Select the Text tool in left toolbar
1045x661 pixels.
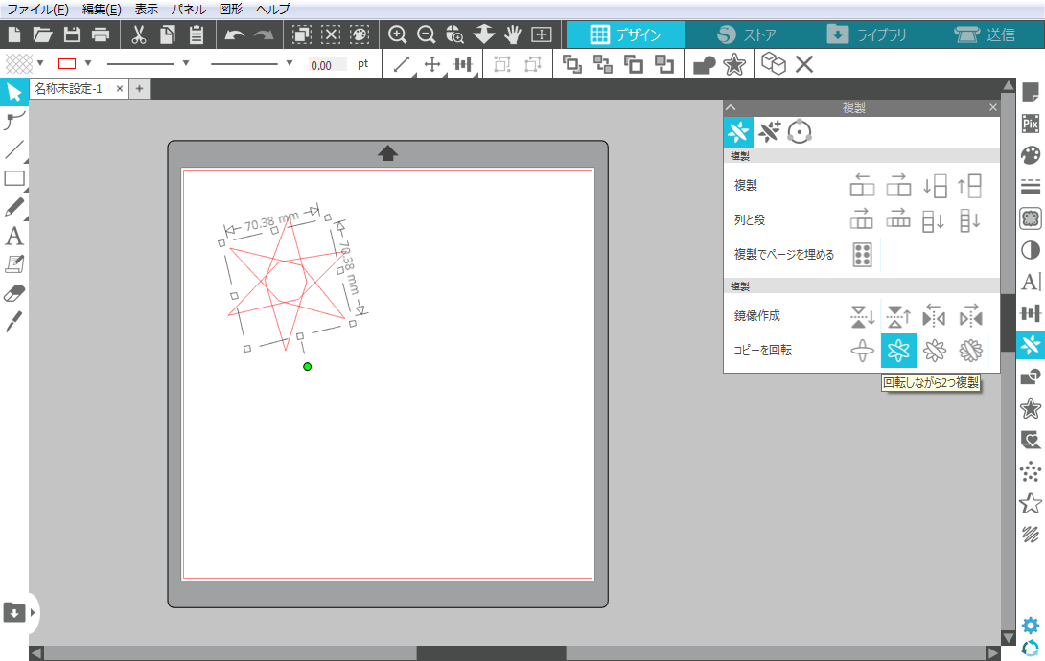[14, 236]
